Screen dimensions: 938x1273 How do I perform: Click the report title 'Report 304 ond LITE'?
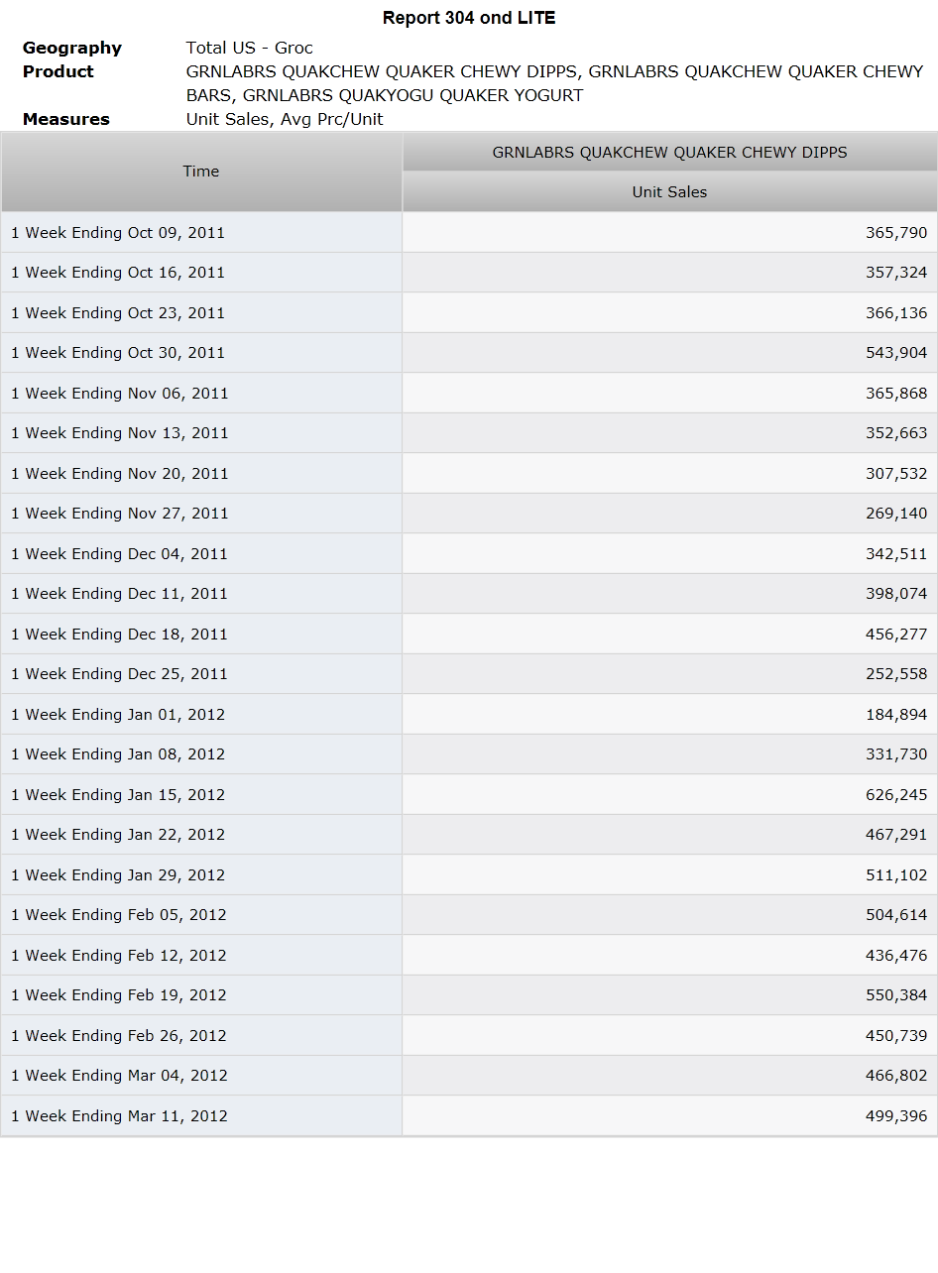tap(469, 18)
